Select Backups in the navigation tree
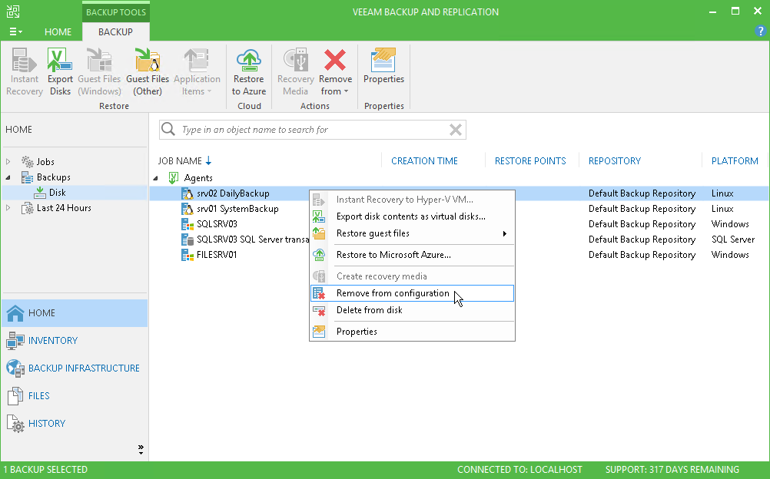770x479 pixels. (53, 177)
